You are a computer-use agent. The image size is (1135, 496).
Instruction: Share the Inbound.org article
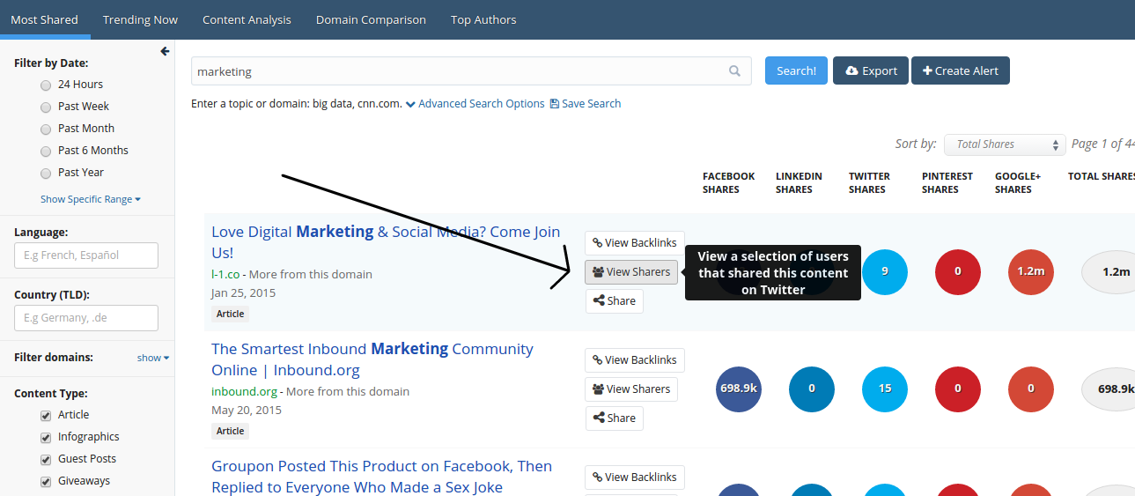[615, 418]
